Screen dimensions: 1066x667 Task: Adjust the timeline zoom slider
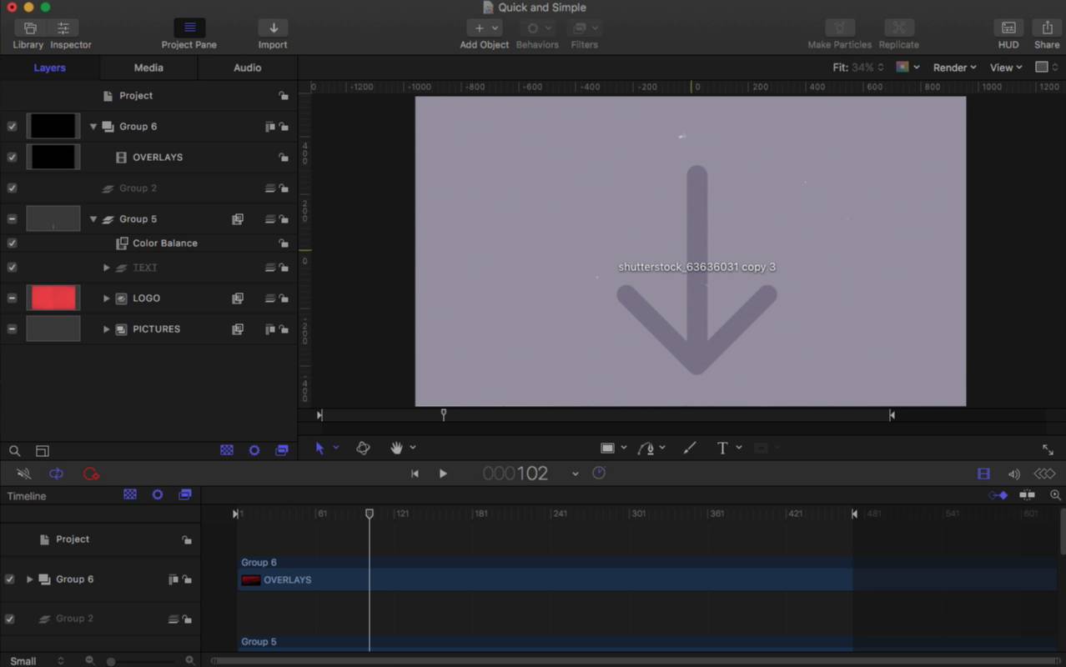tap(111, 661)
